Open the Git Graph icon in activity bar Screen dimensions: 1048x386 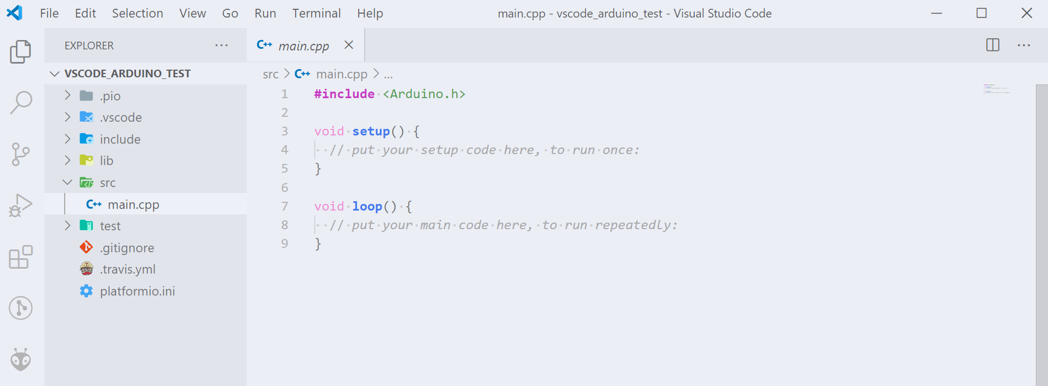point(21,308)
